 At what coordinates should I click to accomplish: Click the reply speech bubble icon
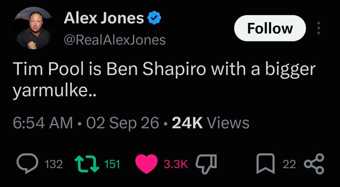(28, 164)
